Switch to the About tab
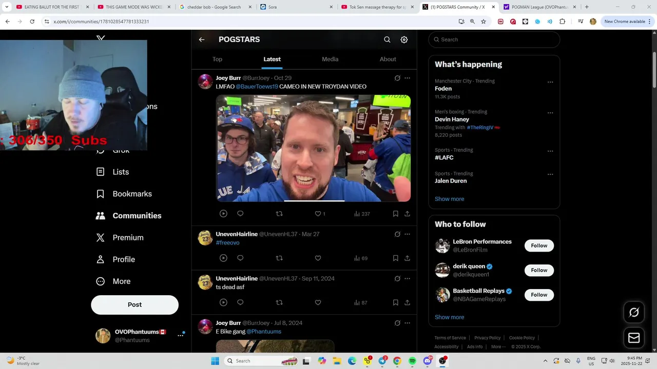 388,59
